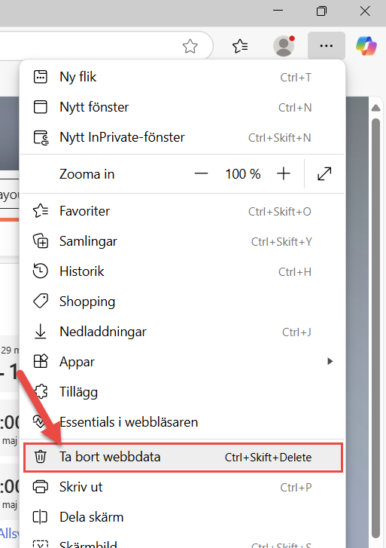
Task: Click the Nedladdningar download arrow icon
Action: pos(40,332)
